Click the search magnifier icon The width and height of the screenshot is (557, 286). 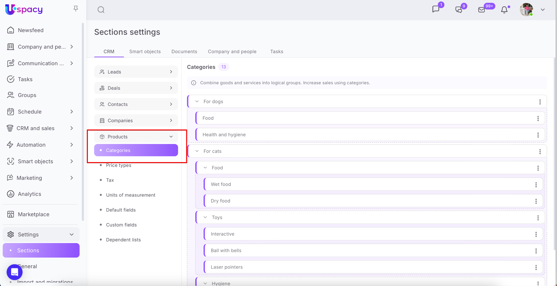(x=101, y=10)
